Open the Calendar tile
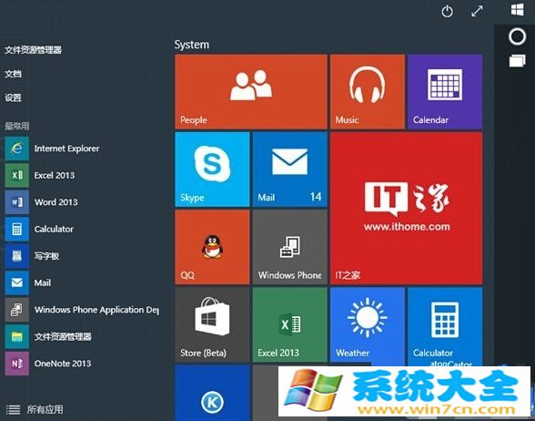Image resolution: width=535 pixels, height=421 pixels. click(x=445, y=91)
